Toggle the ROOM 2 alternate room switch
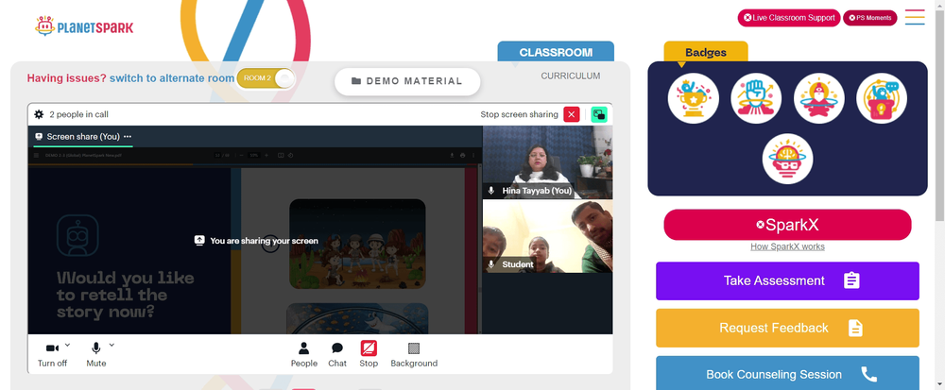 click(x=266, y=78)
